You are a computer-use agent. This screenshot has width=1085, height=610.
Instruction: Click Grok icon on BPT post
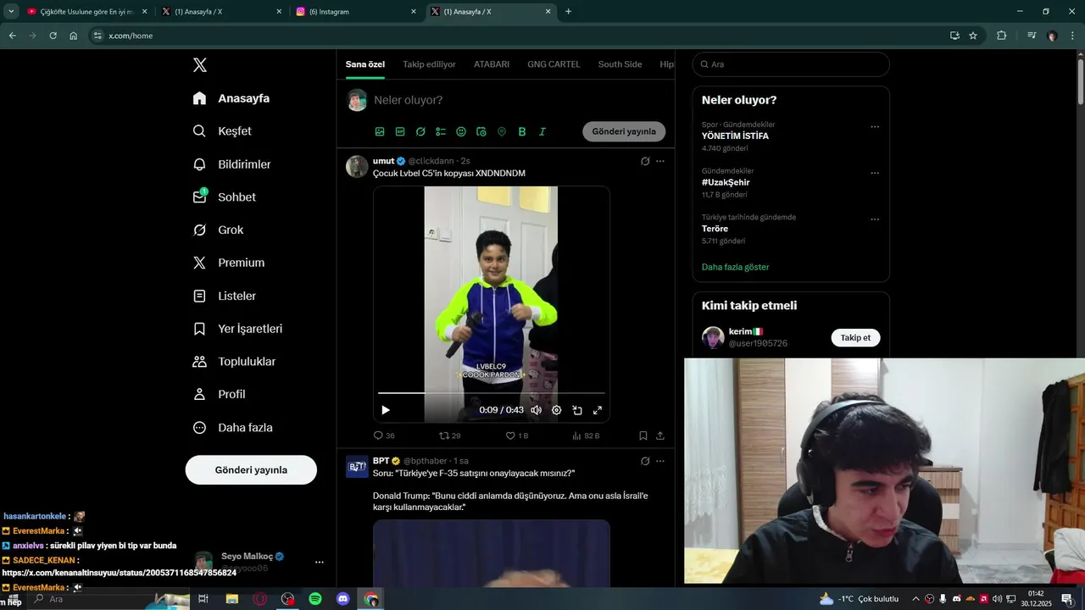click(x=645, y=461)
